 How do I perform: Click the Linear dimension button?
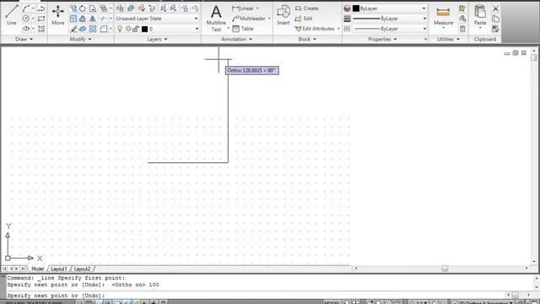243,8
